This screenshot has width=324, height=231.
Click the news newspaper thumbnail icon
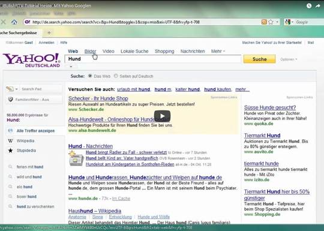click(76, 158)
